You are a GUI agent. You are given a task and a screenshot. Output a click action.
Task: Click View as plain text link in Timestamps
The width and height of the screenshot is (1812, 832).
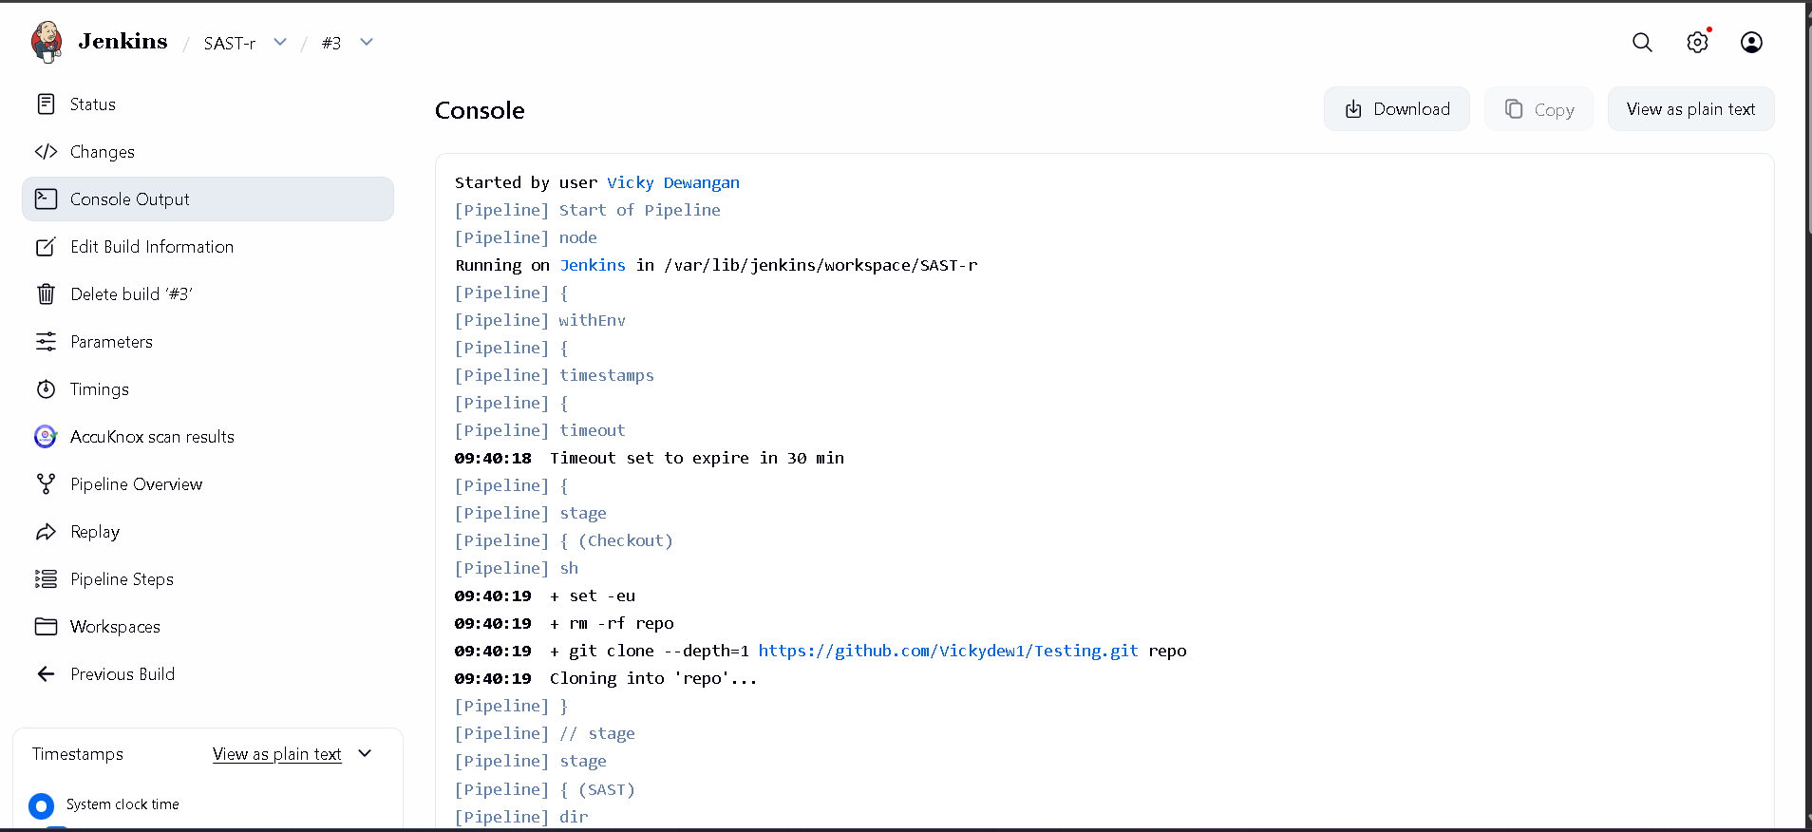point(276,753)
